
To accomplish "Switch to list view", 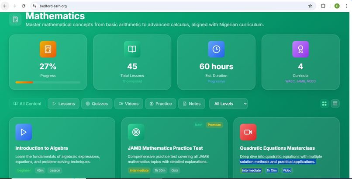I will point(335,103).
